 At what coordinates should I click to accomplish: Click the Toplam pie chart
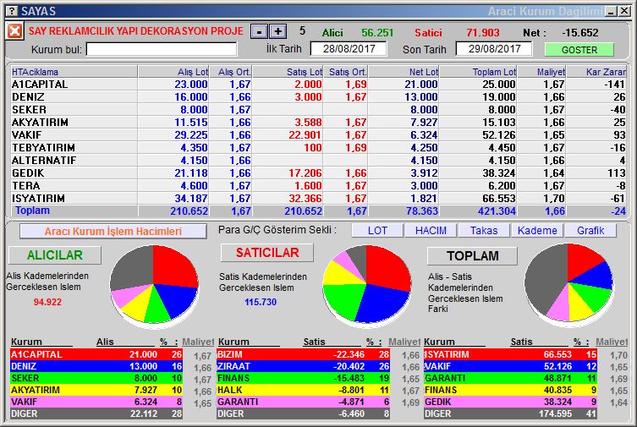pos(568,283)
